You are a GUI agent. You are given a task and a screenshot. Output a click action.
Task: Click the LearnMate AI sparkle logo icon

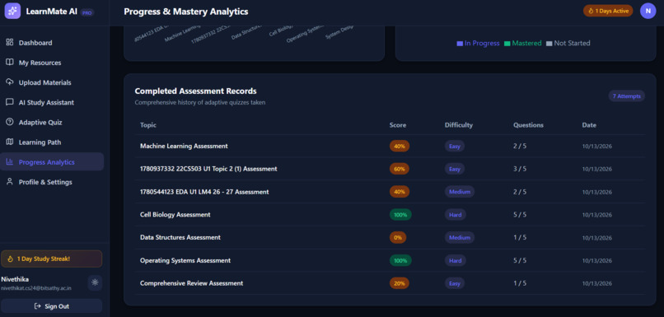12,11
